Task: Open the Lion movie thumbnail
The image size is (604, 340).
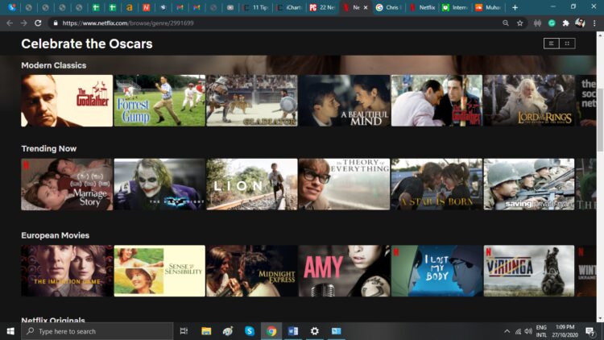Action: pyautogui.click(x=252, y=185)
